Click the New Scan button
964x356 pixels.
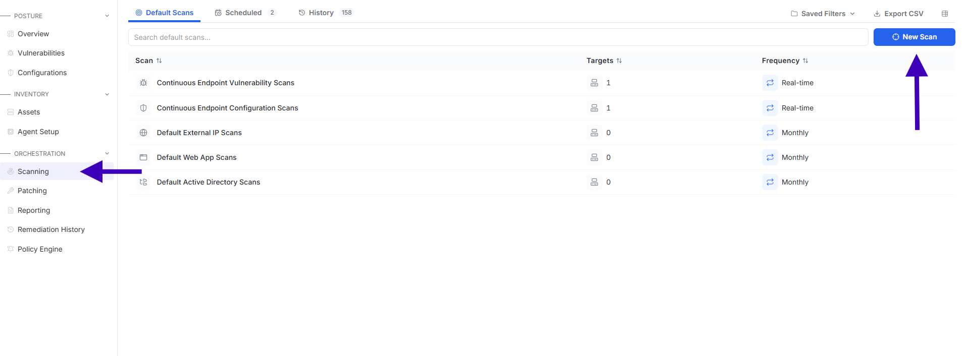pos(914,37)
